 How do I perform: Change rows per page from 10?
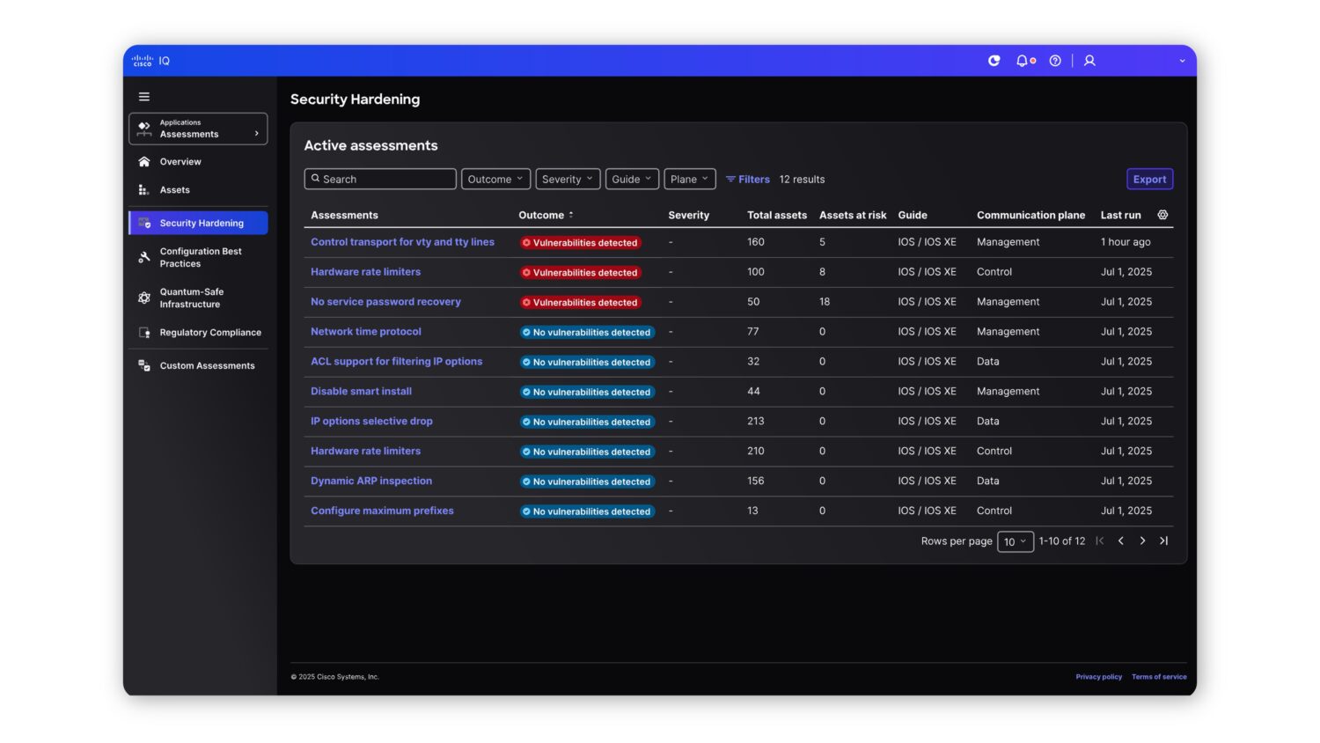[1015, 541]
